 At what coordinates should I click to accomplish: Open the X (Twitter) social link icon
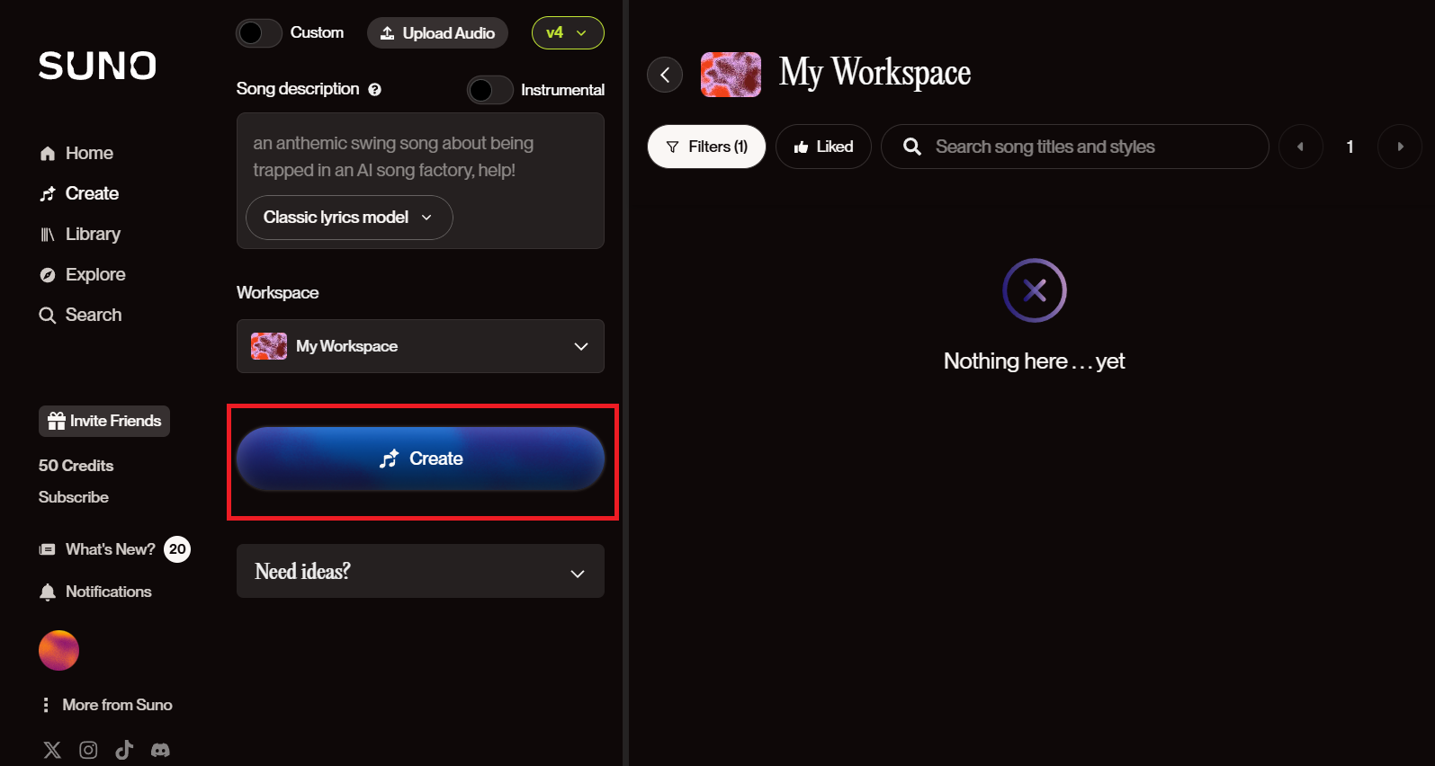(x=52, y=750)
